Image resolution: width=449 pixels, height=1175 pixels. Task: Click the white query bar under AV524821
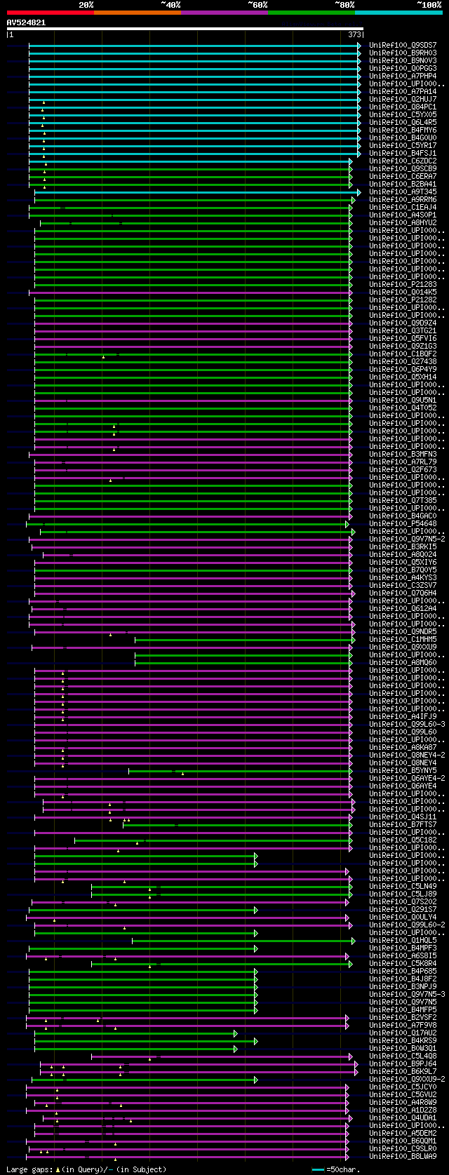[185, 29]
